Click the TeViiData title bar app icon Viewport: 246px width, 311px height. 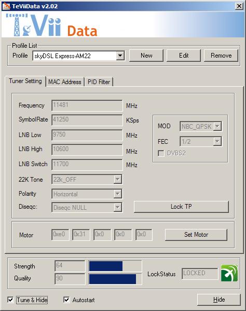point(6,6)
